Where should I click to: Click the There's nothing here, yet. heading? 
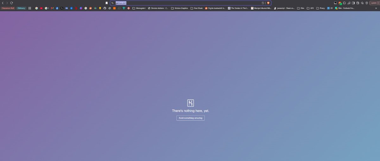(190, 111)
